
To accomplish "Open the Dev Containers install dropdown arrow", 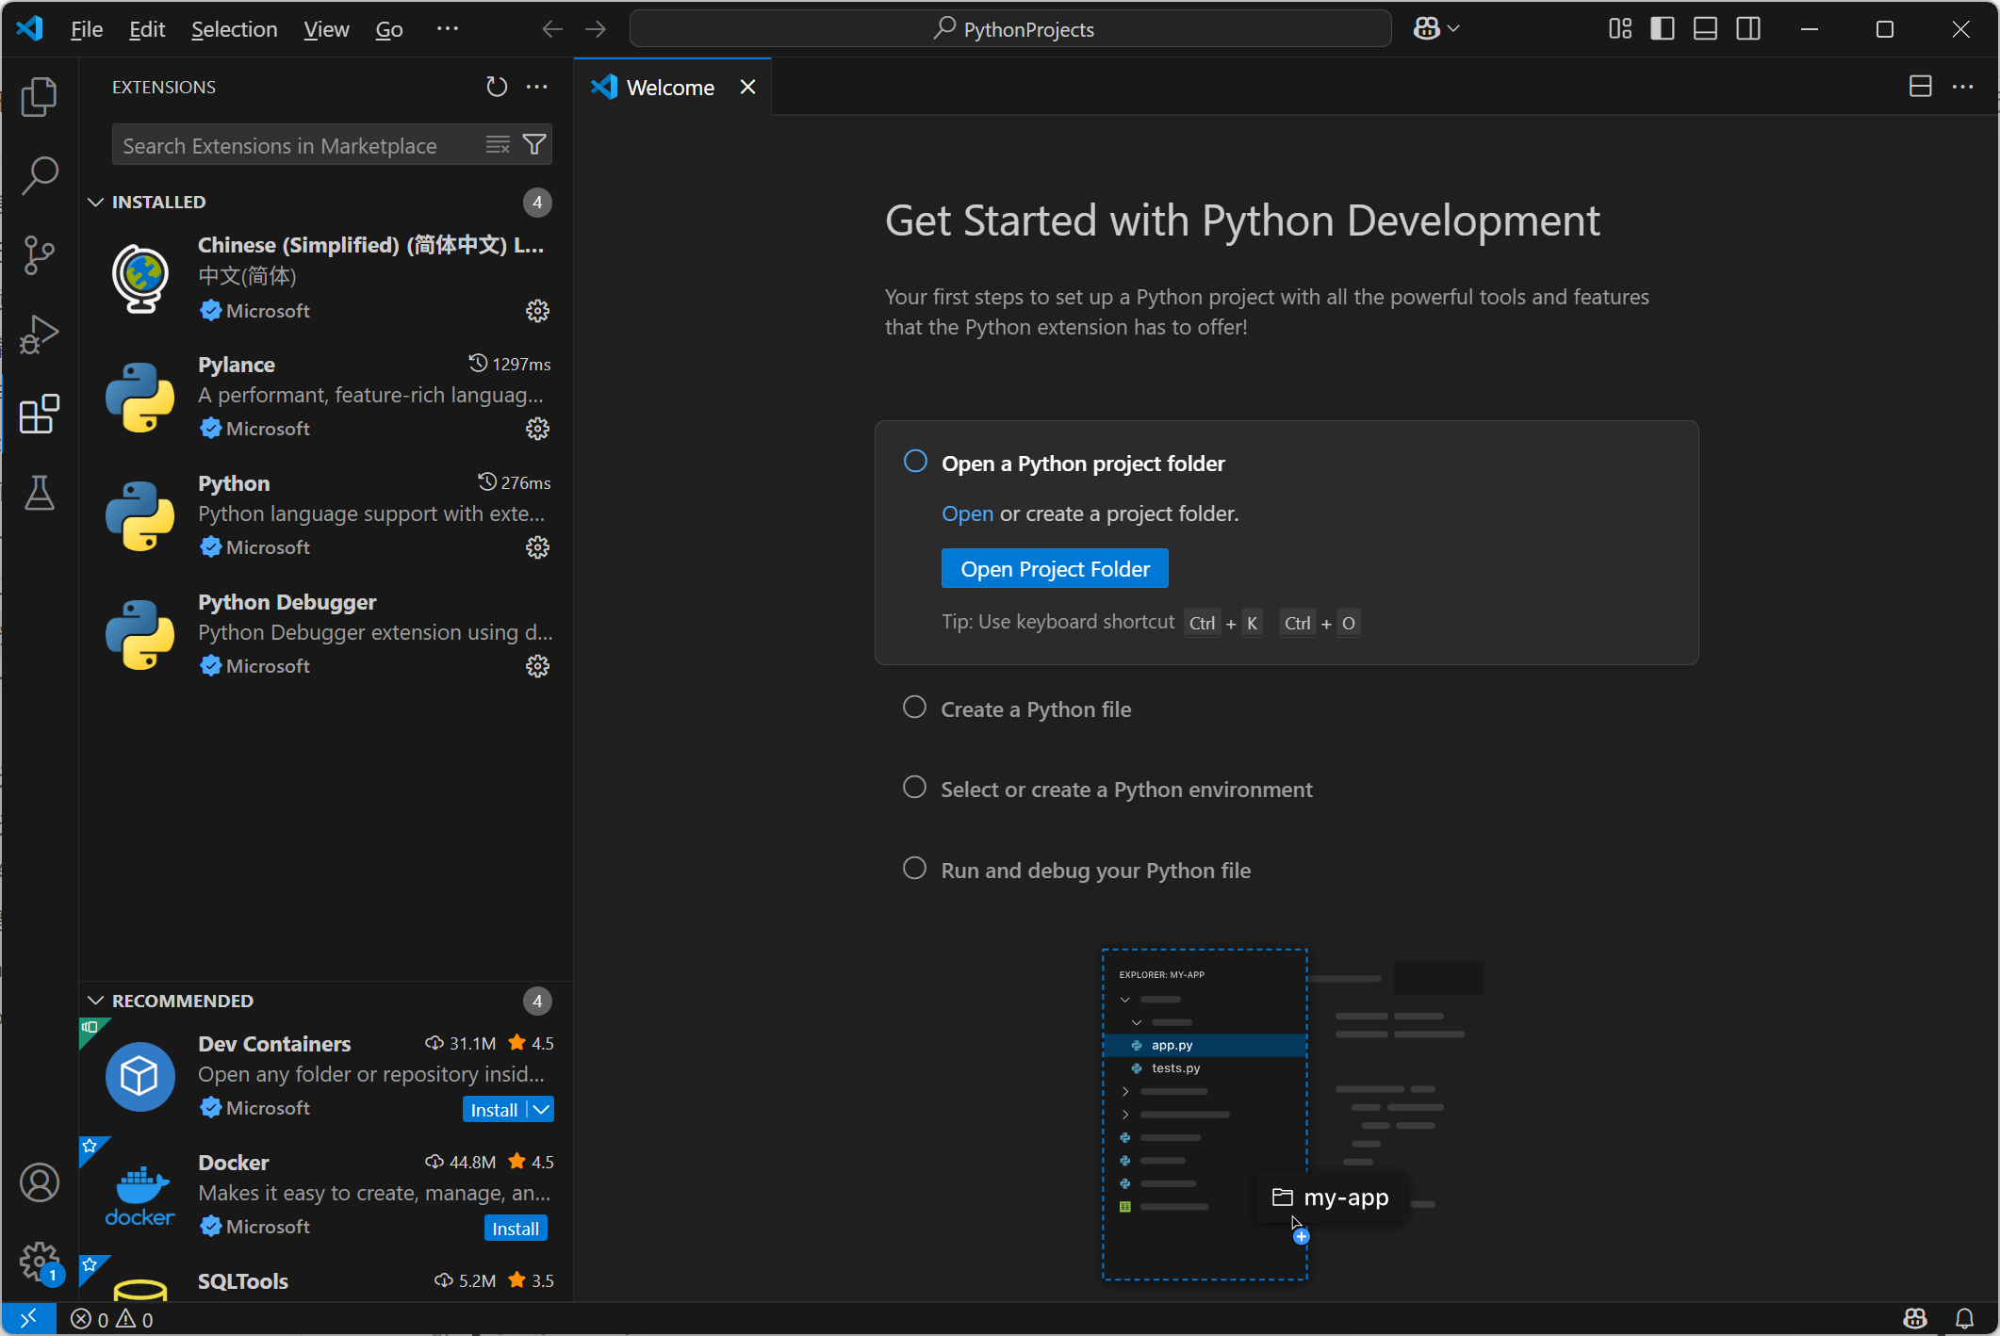I will pos(539,1109).
